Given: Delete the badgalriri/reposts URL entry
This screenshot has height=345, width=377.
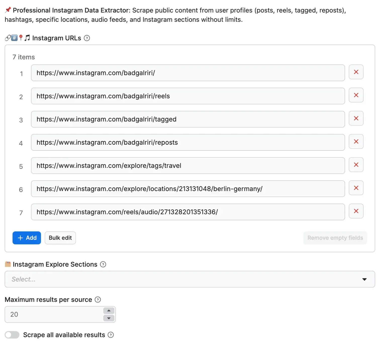Looking at the screenshot, I should click(x=356, y=141).
